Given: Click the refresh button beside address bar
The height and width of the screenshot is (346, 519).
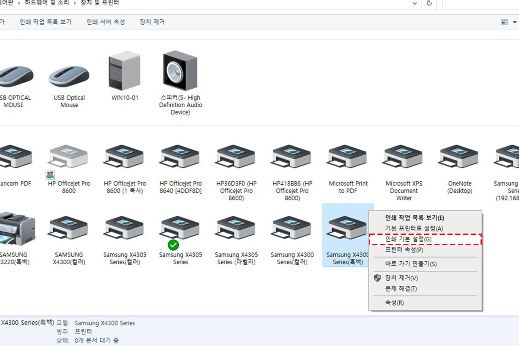Looking at the screenshot, I should point(429,3).
